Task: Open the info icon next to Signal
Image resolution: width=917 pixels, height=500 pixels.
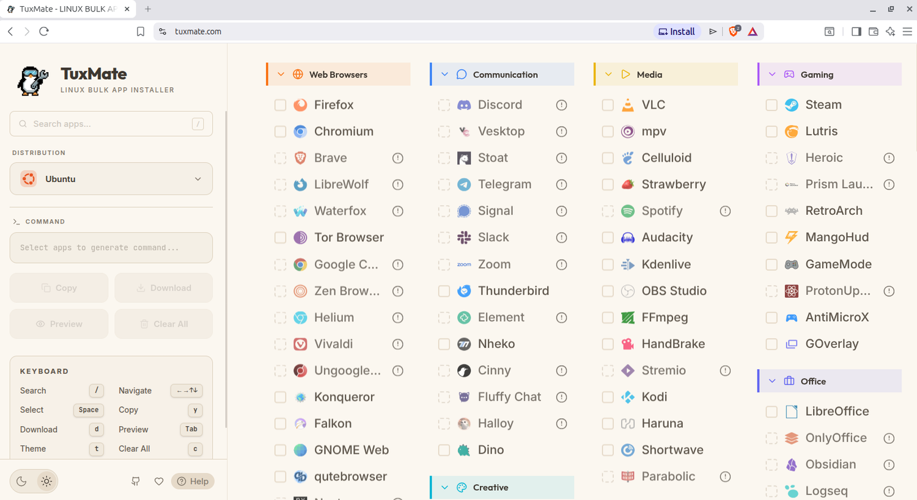Action: coord(562,211)
